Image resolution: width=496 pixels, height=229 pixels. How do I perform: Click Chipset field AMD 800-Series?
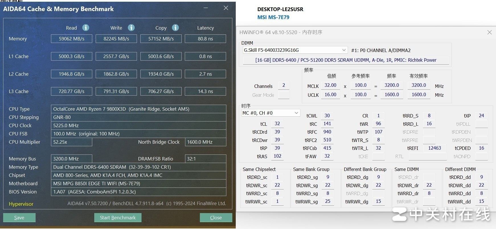139,175
